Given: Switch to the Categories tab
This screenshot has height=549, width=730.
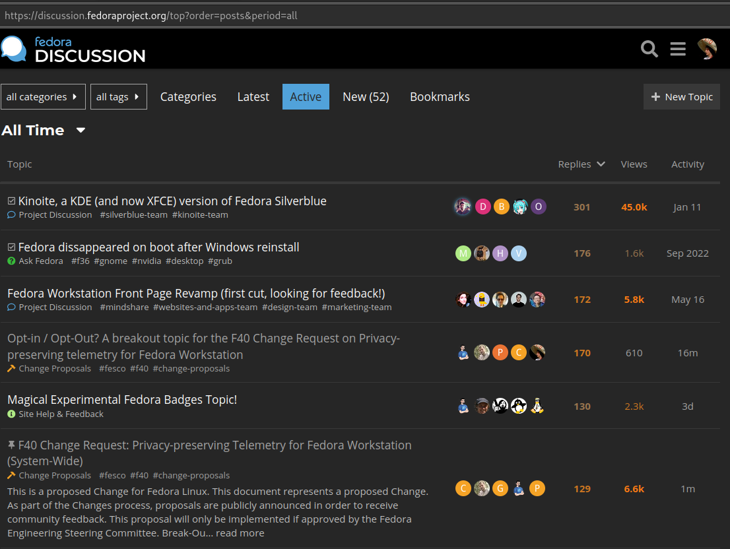Looking at the screenshot, I should (188, 97).
